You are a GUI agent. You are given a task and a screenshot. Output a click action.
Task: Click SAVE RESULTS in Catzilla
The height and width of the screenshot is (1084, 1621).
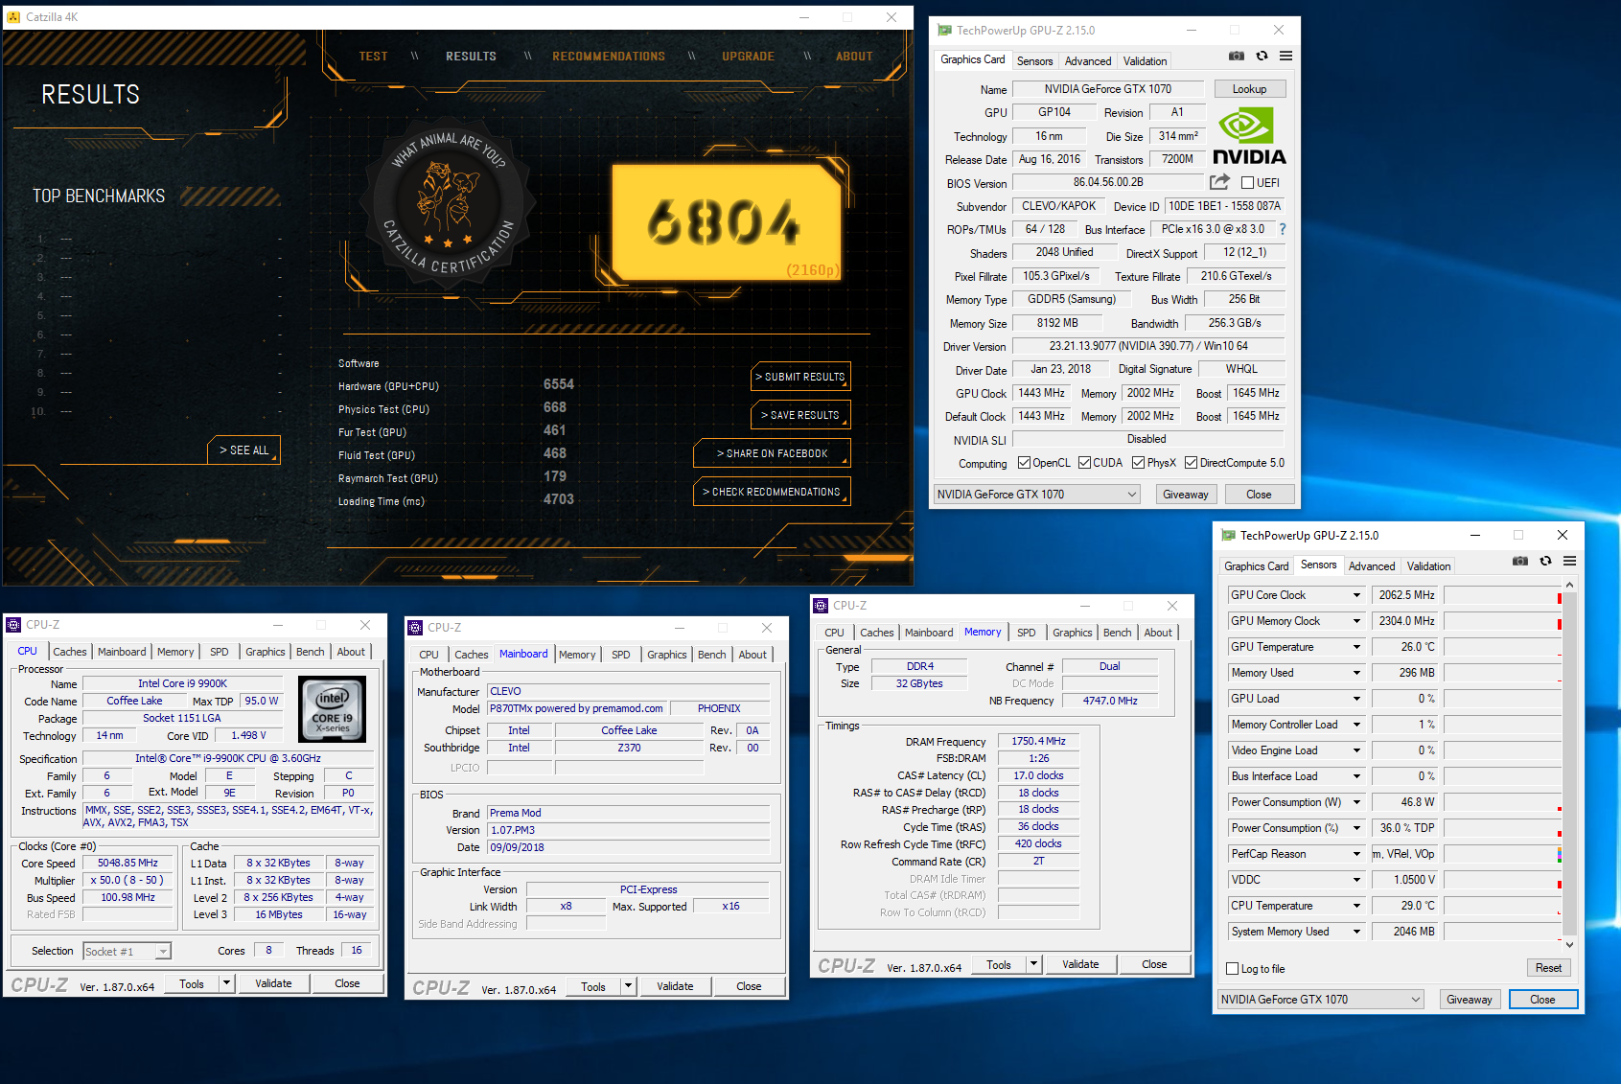[x=800, y=415]
